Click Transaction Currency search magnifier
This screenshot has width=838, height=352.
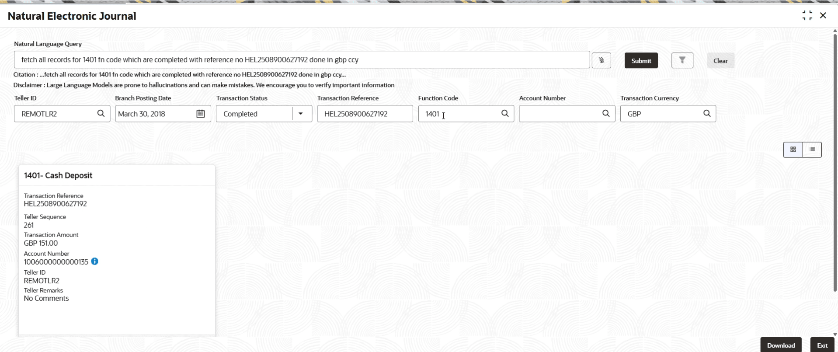pos(707,114)
